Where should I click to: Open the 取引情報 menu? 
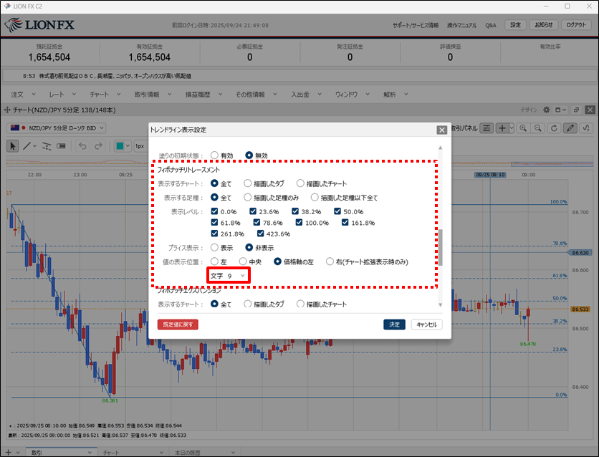pos(151,94)
